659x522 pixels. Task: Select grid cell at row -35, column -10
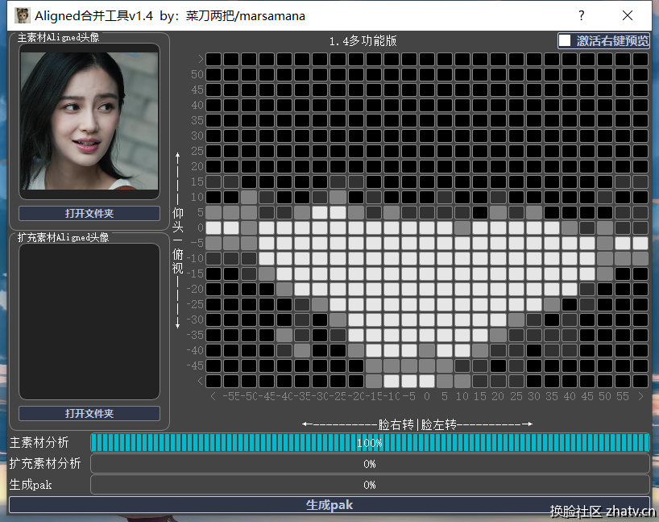click(391, 335)
